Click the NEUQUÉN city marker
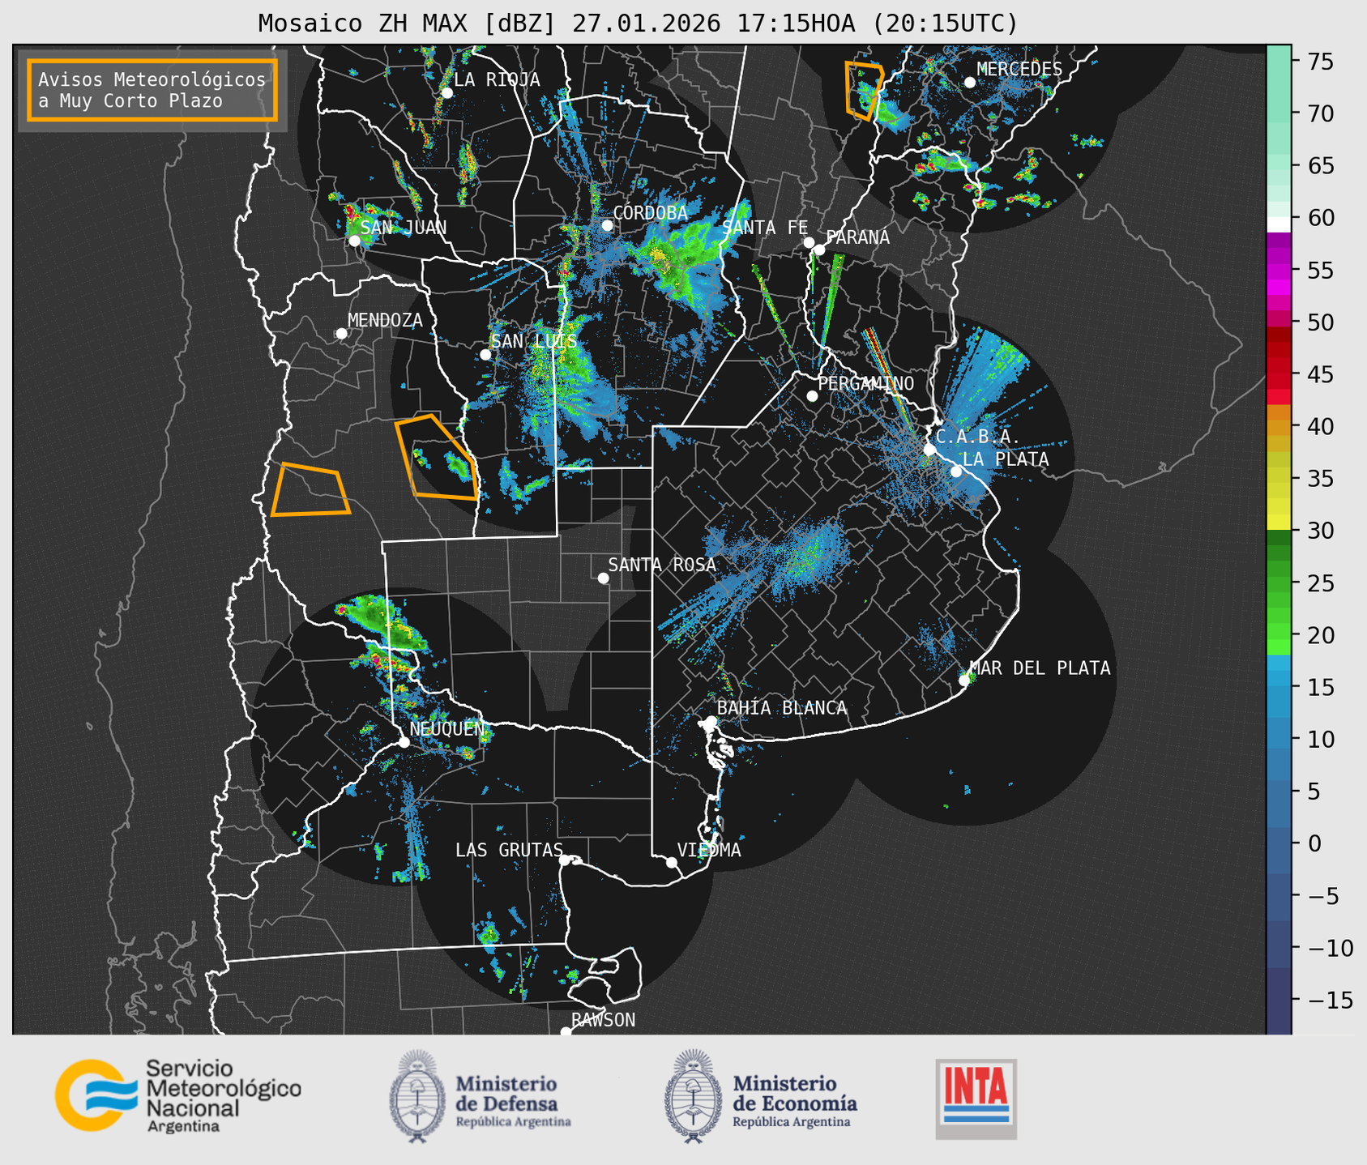The image size is (1367, 1165). 404,742
